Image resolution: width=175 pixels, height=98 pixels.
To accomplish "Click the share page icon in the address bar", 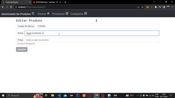I will click(x=138, y=7).
